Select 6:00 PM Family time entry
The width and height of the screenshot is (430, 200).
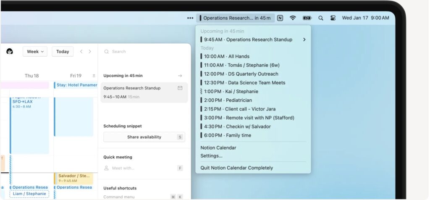tap(253, 135)
